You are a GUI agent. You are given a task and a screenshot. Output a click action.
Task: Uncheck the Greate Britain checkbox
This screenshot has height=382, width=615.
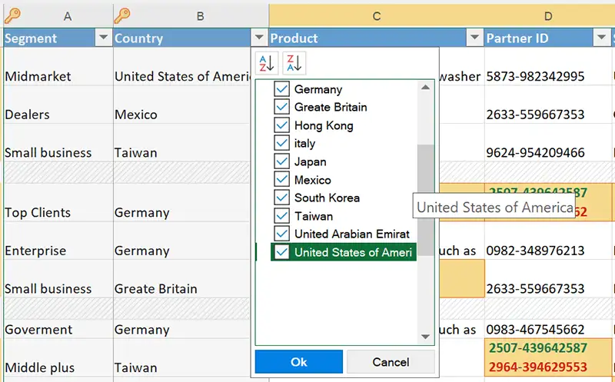click(x=281, y=107)
